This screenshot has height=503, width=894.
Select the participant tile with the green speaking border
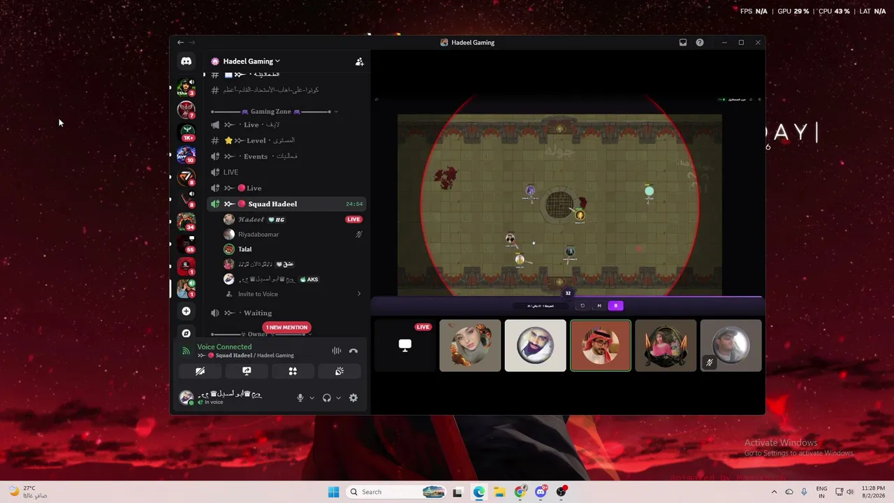click(x=601, y=345)
